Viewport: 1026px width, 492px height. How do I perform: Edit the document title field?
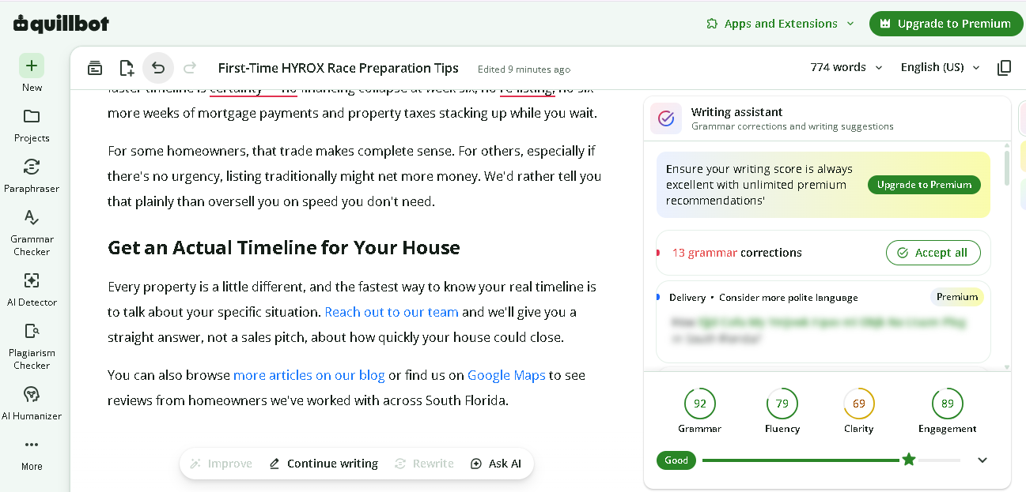pos(339,68)
